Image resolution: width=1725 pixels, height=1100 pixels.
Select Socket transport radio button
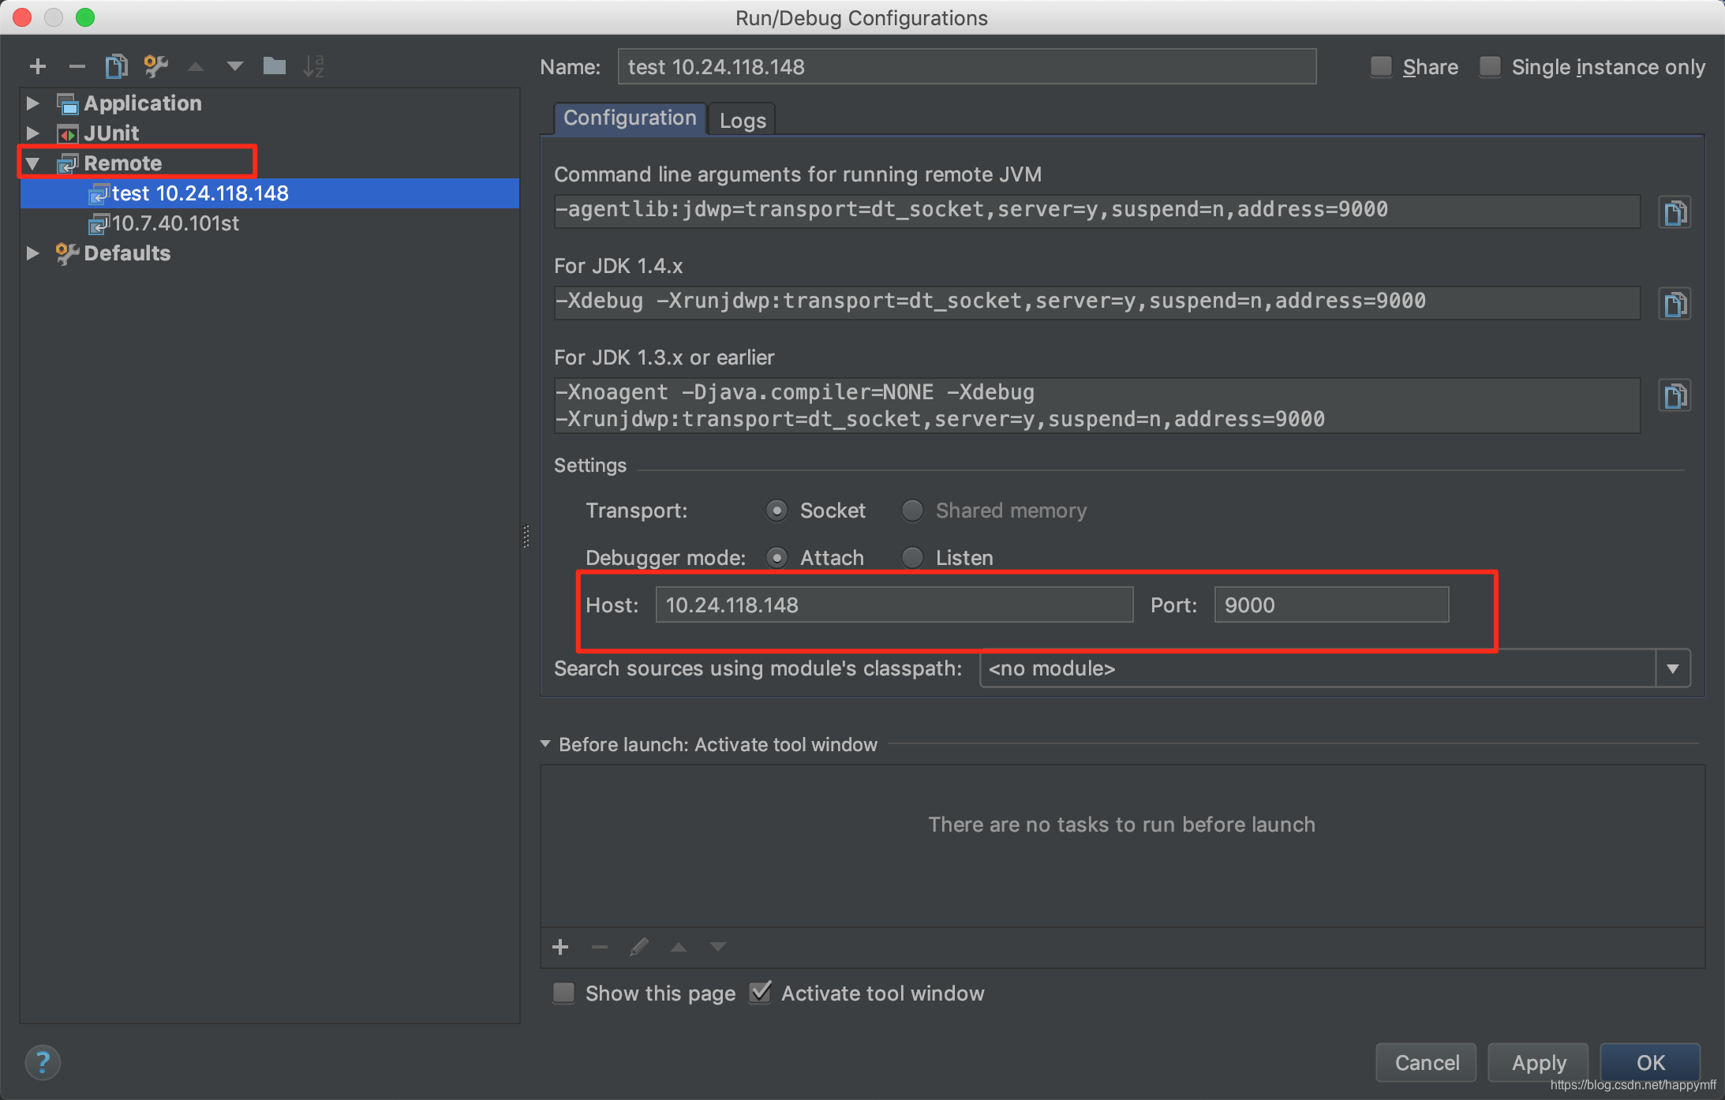776,511
